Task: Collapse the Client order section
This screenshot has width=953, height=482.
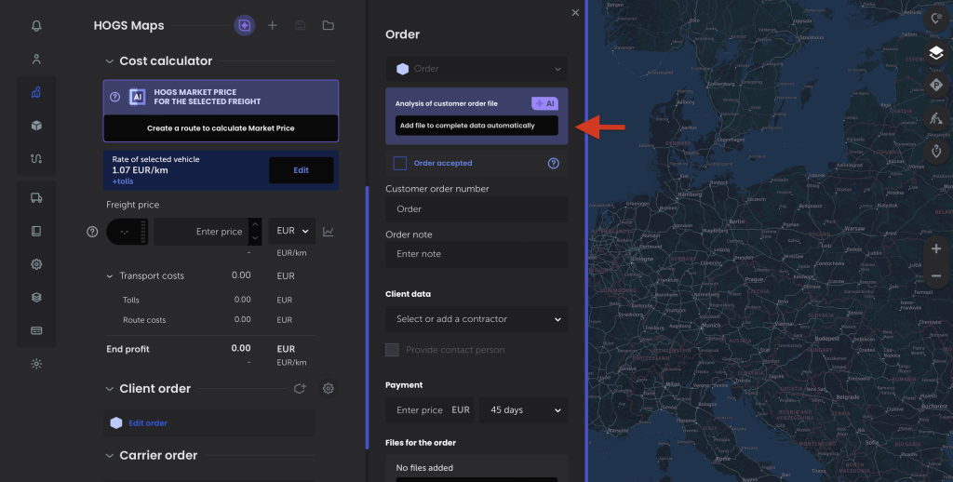Action: [x=110, y=388]
